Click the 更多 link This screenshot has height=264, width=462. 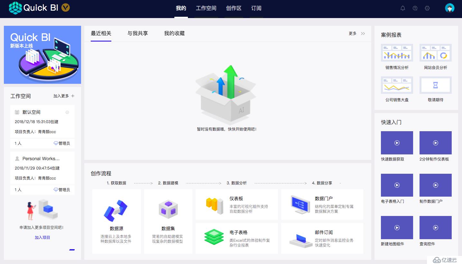[x=353, y=34]
